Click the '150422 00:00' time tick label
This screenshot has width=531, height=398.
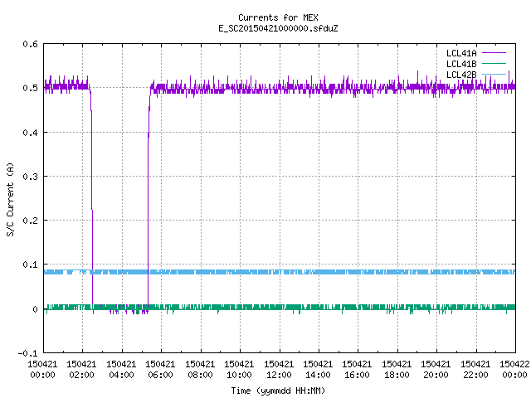[514, 370]
